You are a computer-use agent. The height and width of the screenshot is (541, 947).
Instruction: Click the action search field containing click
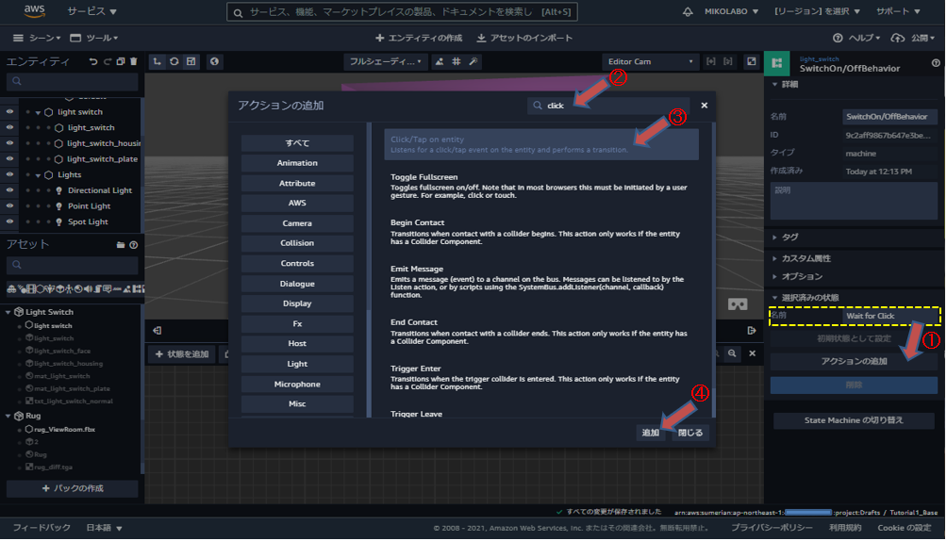coord(608,106)
